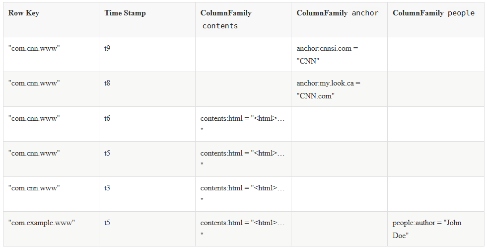Click the "com.cnn.www" key in the t8 row
This screenshot has height=249, width=487.
pyautogui.click(x=34, y=83)
